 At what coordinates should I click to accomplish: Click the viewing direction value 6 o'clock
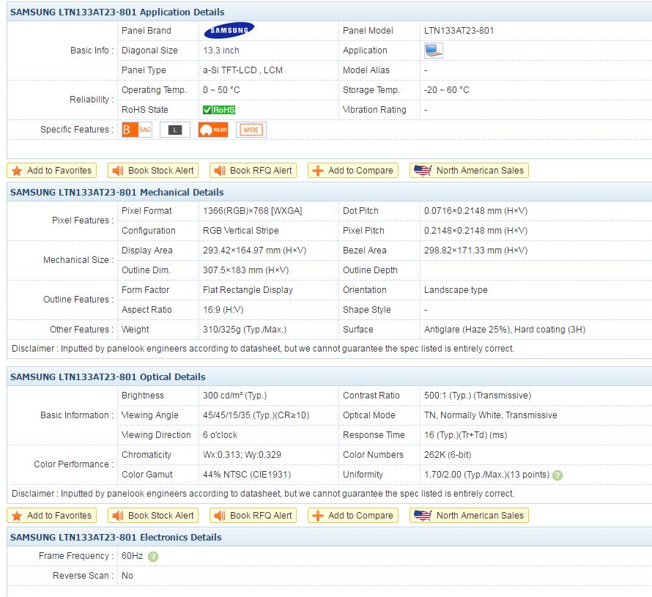tap(220, 435)
